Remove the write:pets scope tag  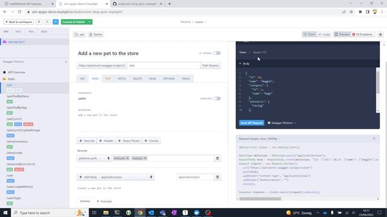click(x=128, y=158)
